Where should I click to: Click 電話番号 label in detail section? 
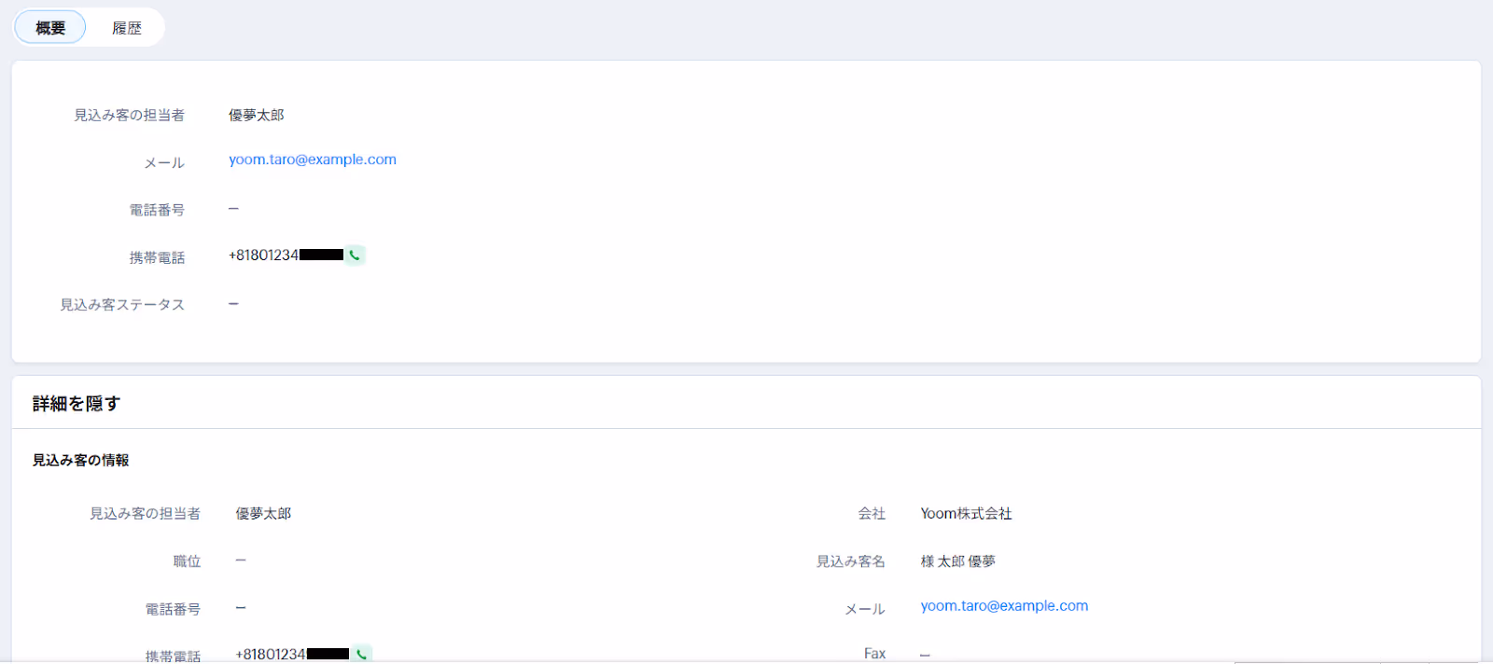(173, 609)
